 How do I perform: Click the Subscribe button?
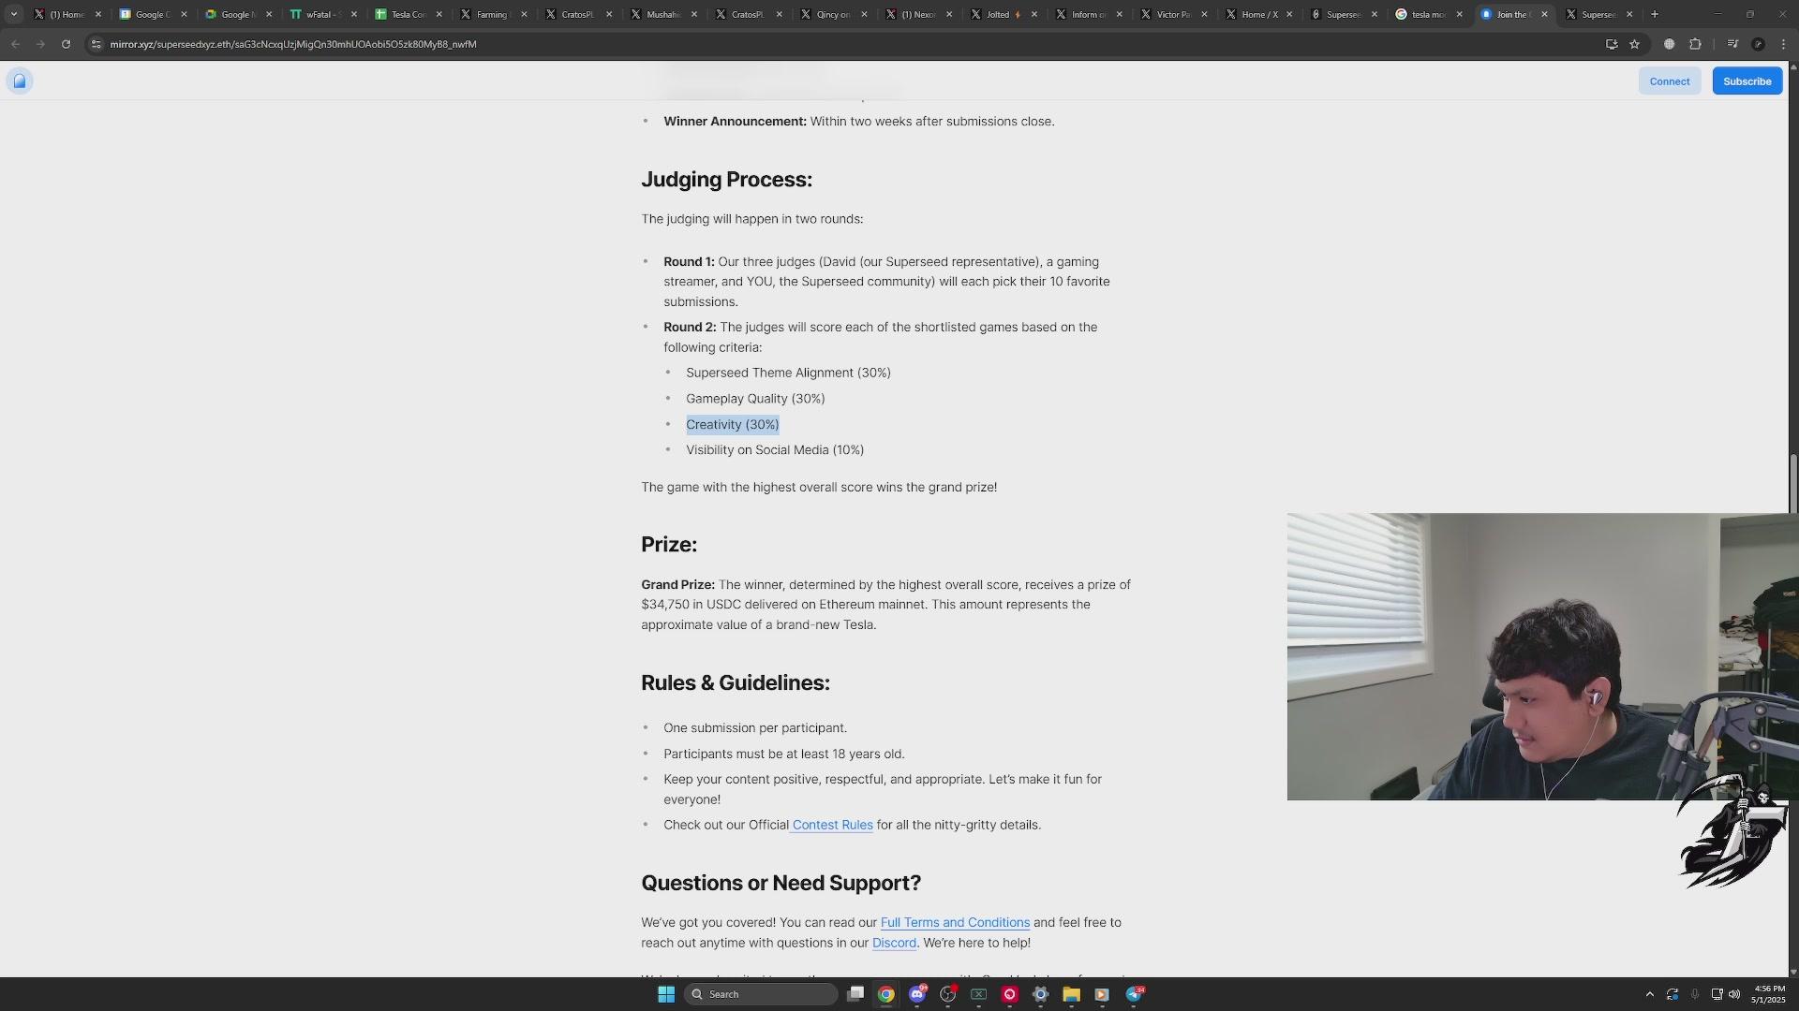[x=1747, y=81]
